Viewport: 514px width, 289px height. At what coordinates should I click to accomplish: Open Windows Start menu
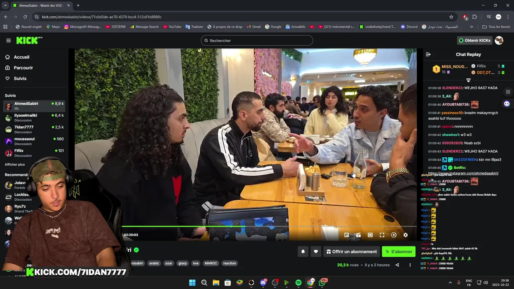(x=192, y=283)
